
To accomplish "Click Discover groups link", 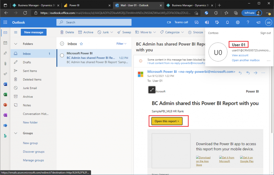I will (33, 151).
